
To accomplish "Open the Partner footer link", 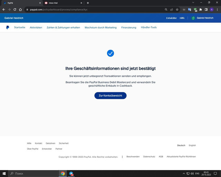I will 59,149.
